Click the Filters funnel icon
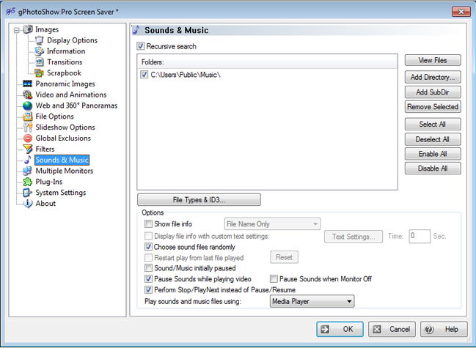 coord(28,149)
